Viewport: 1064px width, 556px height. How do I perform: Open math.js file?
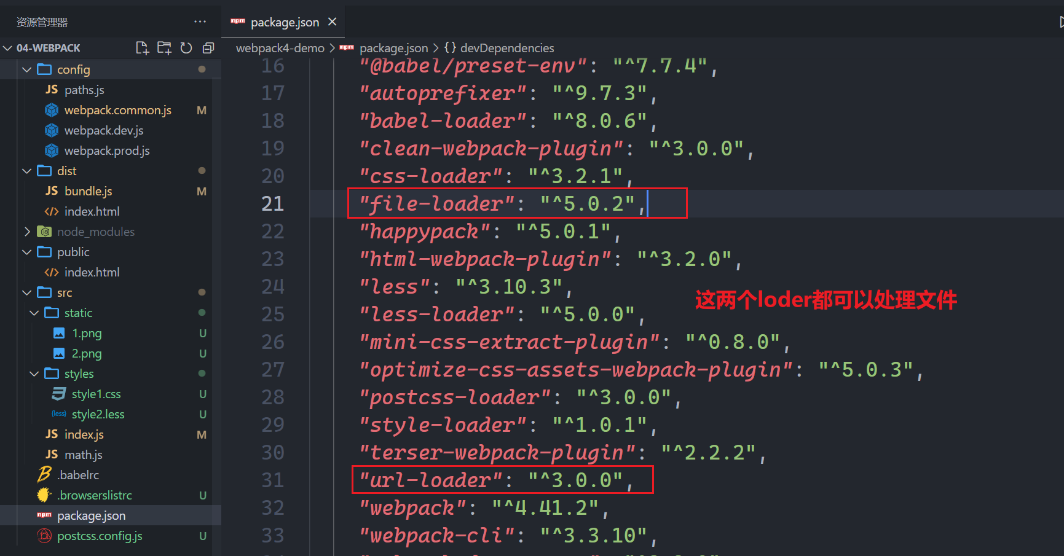pos(83,455)
